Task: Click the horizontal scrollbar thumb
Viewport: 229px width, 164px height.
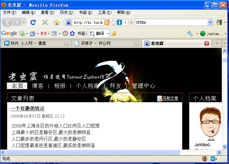Action: click(93, 152)
